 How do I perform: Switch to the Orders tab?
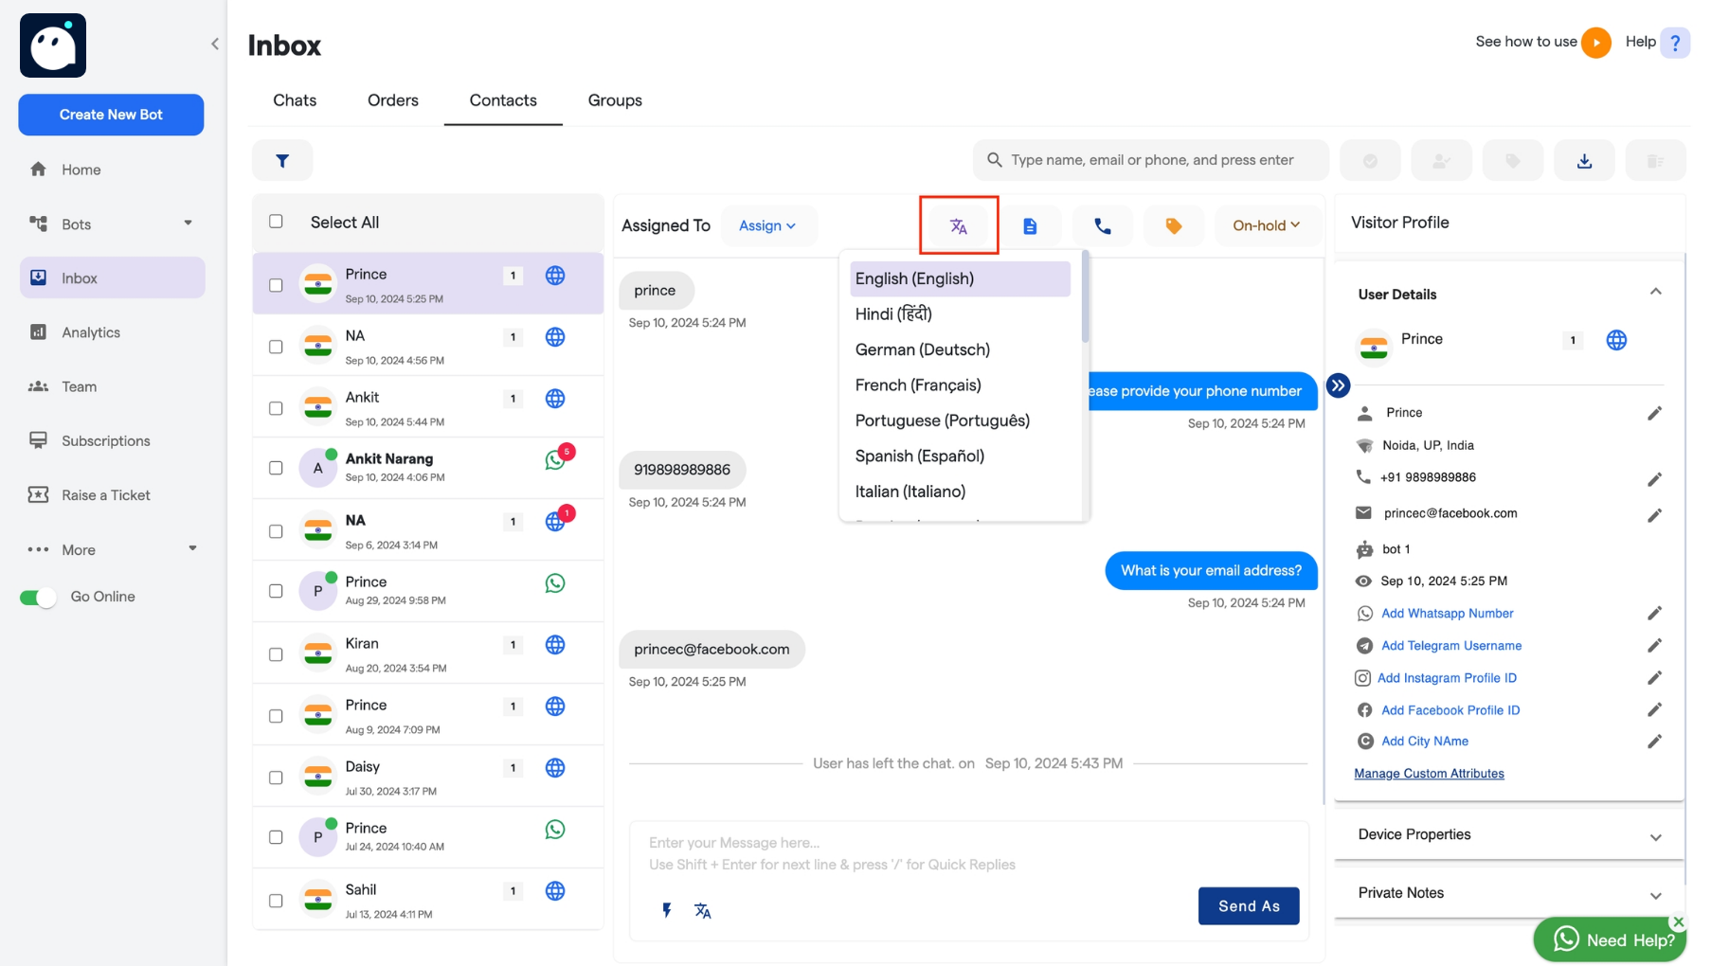point(392,100)
